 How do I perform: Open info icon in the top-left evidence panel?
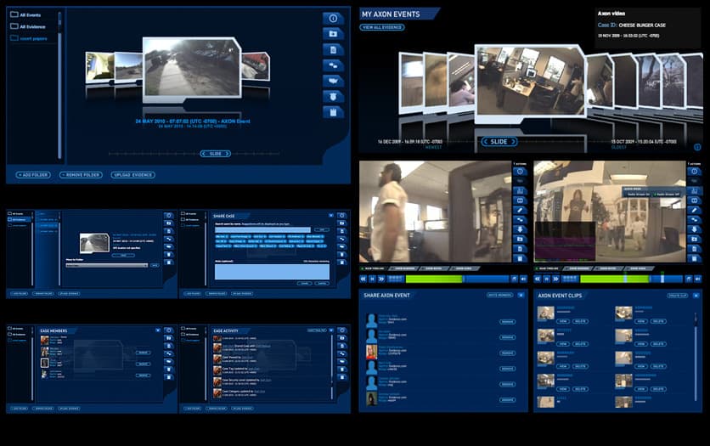point(333,19)
